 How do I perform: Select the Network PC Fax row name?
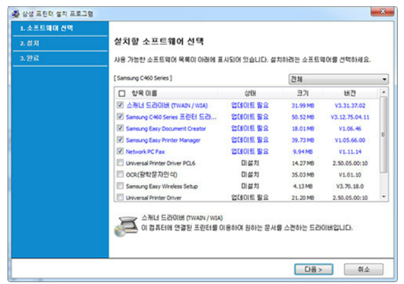(x=145, y=151)
